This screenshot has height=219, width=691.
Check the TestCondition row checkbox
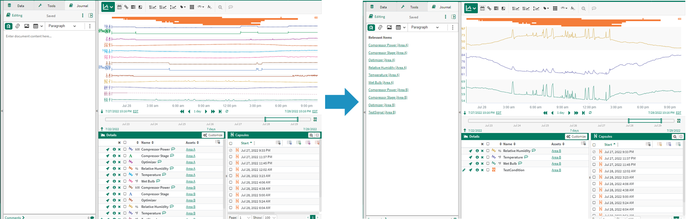[x=488, y=170]
